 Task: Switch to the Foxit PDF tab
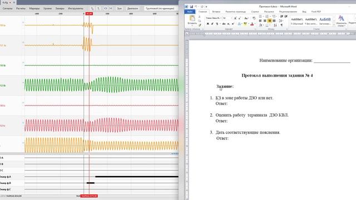click(x=316, y=12)
